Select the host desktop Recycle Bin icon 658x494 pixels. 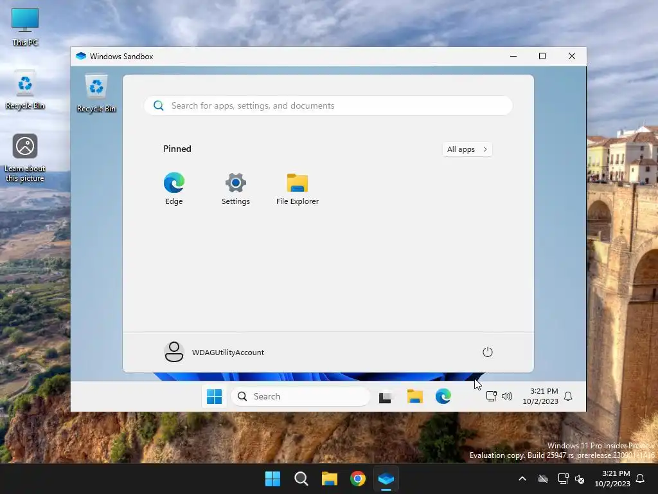25,90
